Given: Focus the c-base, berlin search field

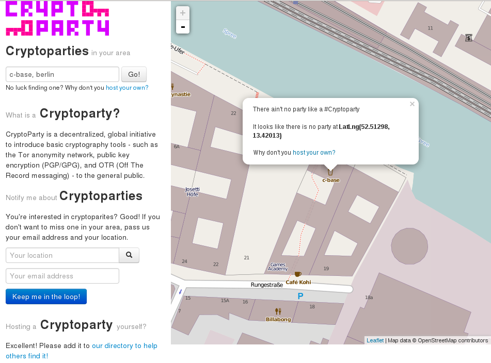Looking at the screenshot, I should (62, 74).
